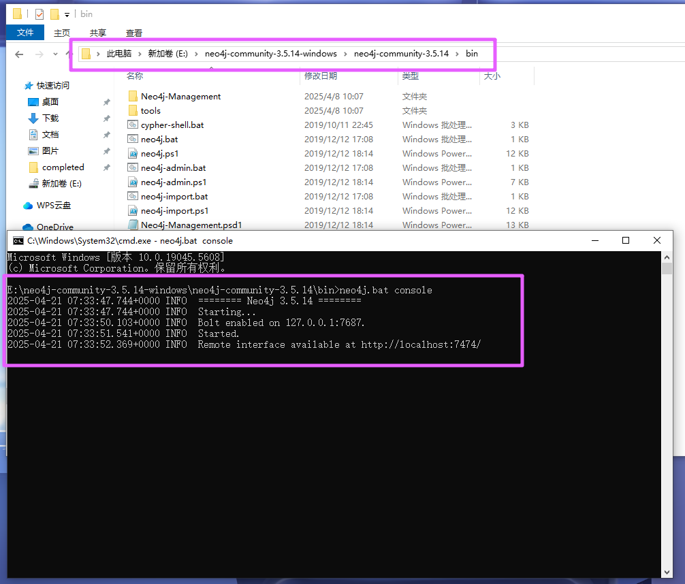Go back with the back arrow
Screen dimensions: 685x584
(19, 54)
